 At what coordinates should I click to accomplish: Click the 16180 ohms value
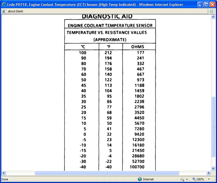pos(138,145)
